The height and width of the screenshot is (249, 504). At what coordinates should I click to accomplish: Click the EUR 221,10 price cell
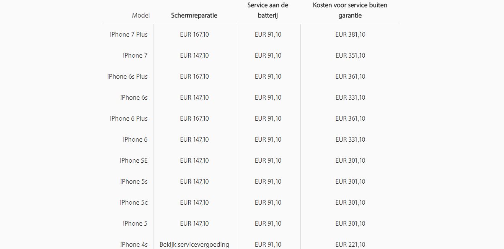point(350,244)
